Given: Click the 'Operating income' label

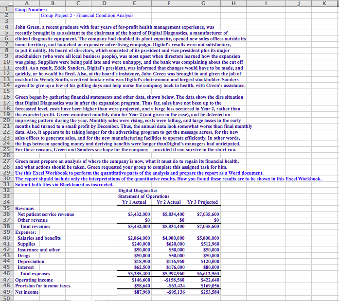Looking at the screenshot, I should (x=34, y=280).
